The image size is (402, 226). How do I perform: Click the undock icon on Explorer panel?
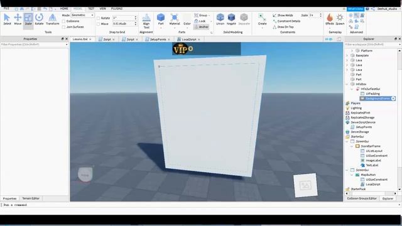[x=395, y=39]
